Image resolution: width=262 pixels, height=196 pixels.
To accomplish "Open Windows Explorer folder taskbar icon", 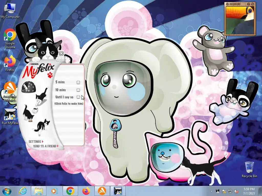I will [x=38, y=191].
